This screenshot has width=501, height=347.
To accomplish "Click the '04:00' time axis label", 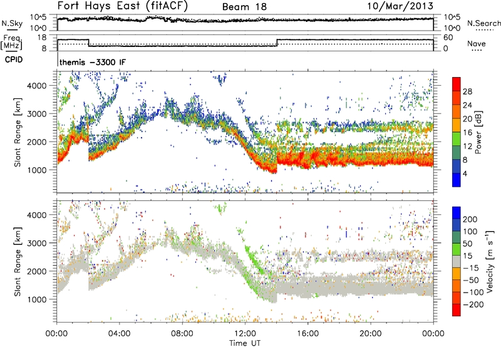I will 119,334.
